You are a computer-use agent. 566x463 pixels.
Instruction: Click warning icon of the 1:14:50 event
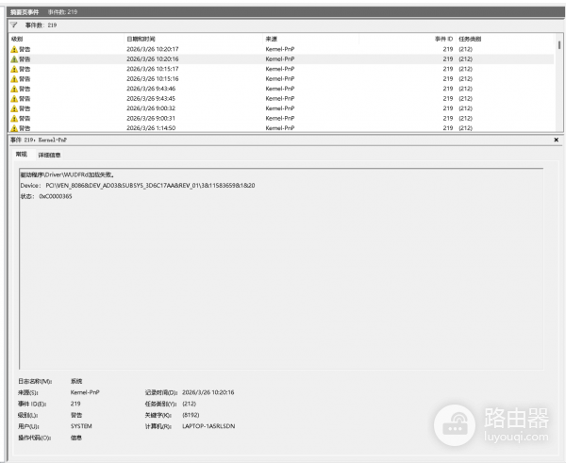[14, 128]
